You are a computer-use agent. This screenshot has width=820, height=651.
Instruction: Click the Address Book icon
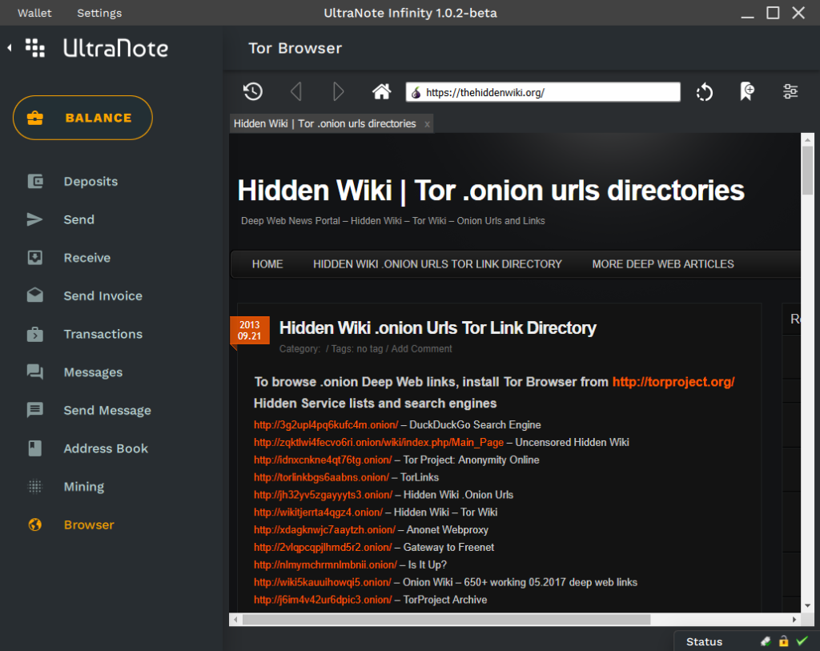coord(35,448)
